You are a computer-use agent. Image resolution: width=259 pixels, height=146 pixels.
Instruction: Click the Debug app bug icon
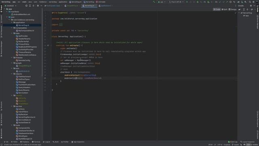[x=197, y=2]
